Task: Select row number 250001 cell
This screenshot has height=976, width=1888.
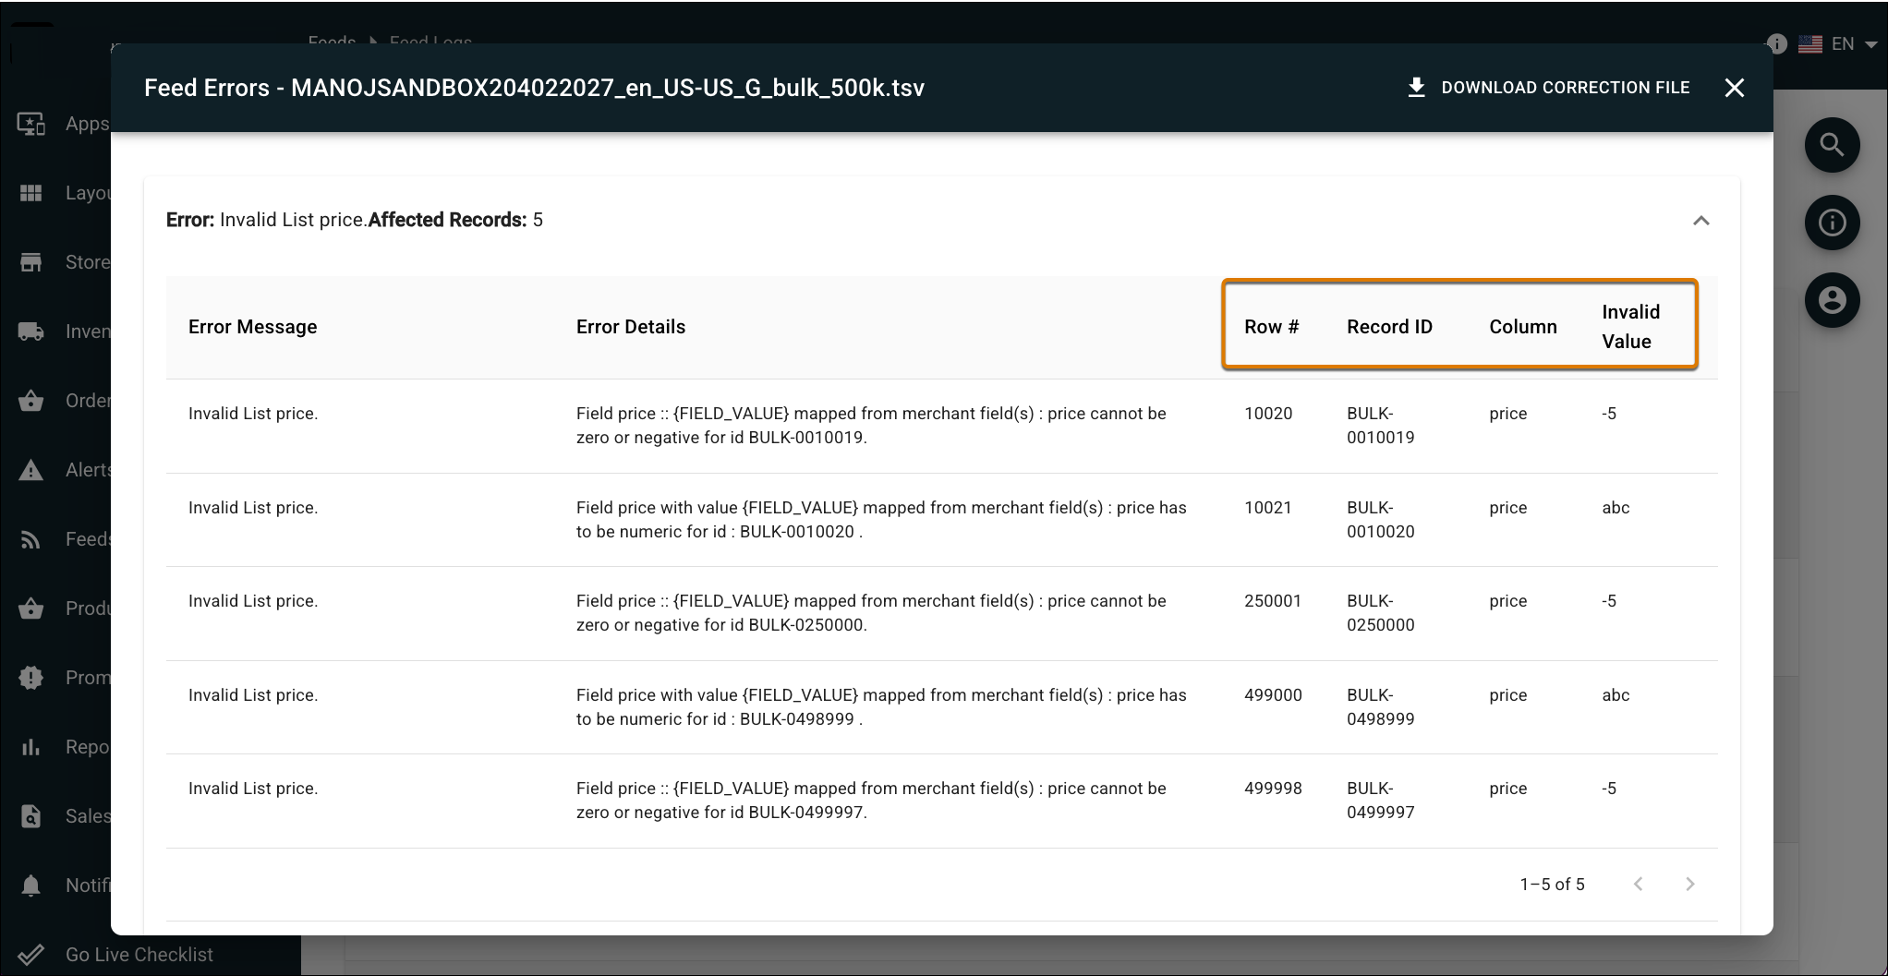Action: click(x=1273, y=601)
